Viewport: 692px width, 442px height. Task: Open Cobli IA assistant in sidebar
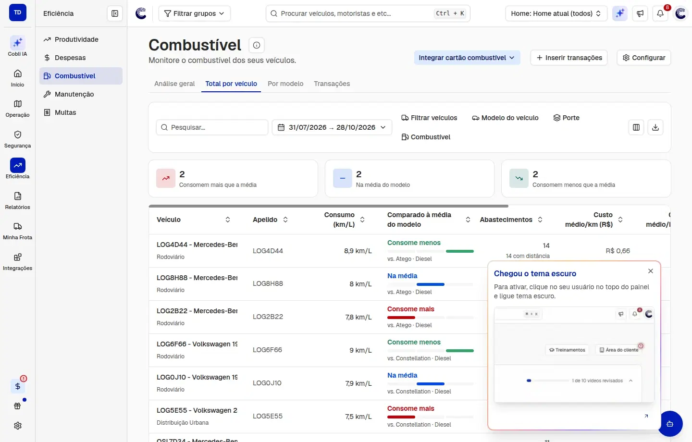tap(18, 46)
